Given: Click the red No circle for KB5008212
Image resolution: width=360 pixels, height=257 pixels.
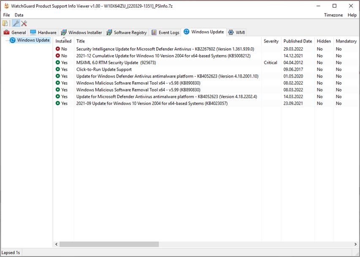Looking at the screenshot, I should pos(58,56).
